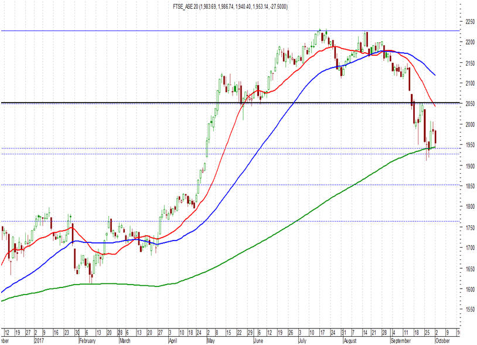The image size is (477, 345).
Task: Click the March month label
Action: (125, 340)
